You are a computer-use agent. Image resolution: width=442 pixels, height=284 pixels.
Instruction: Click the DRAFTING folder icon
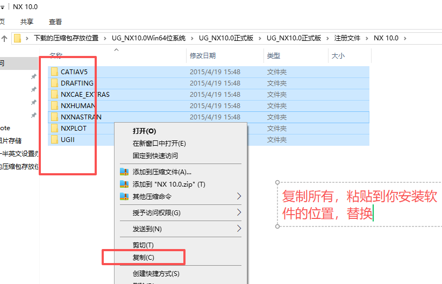tap(54, 83)
